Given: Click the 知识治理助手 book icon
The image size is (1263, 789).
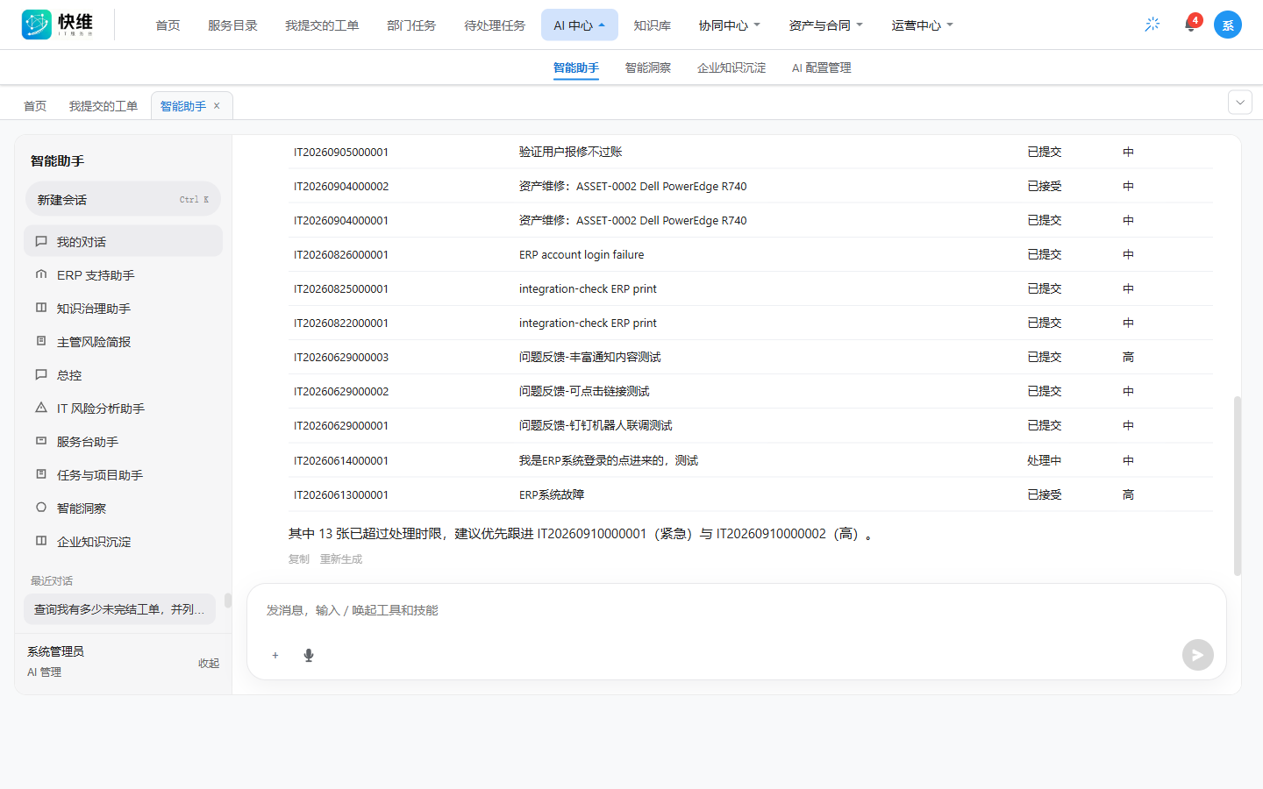Looking at the screenshot, I should point(41,308).
